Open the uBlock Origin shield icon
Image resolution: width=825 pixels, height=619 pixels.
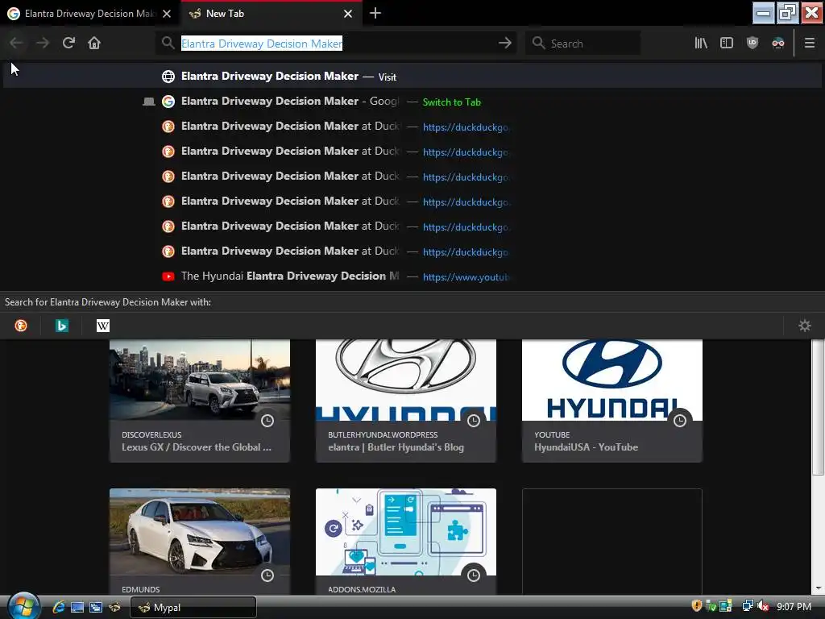pyautogui.click(x=752, y=44)
